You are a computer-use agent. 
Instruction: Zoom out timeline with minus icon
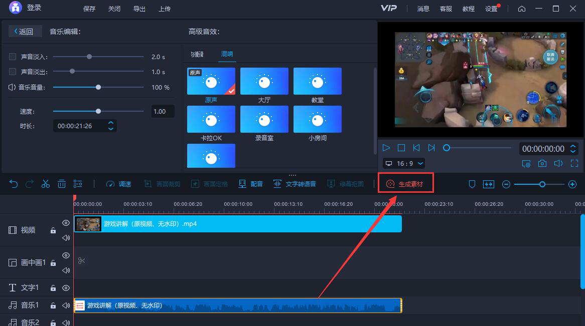pos(506,184)
